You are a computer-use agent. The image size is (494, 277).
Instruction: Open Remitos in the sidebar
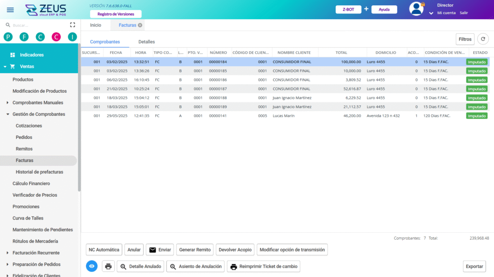24,149
